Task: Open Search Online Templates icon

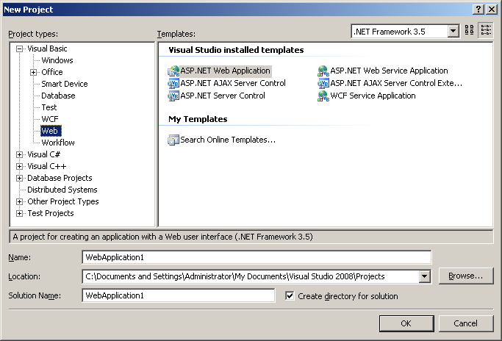Action: pyautogui.click(x=173, y=140)
